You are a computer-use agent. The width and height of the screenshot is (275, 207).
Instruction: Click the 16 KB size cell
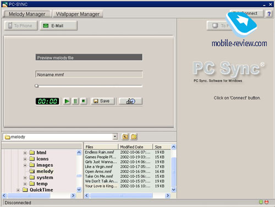click(159, 171)
